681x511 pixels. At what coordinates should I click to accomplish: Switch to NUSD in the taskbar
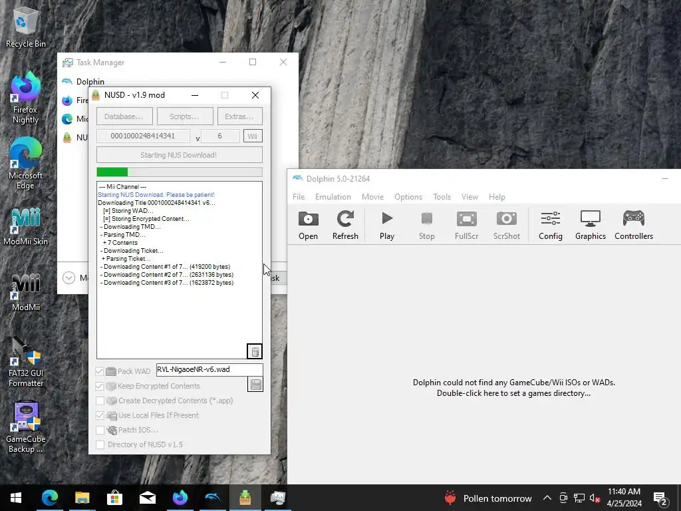(245, 498)
